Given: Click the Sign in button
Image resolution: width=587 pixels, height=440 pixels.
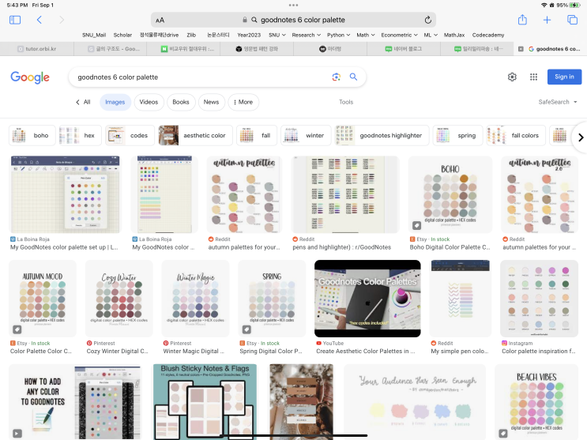Looking at the screenshot, I should (x=564, y=77).
